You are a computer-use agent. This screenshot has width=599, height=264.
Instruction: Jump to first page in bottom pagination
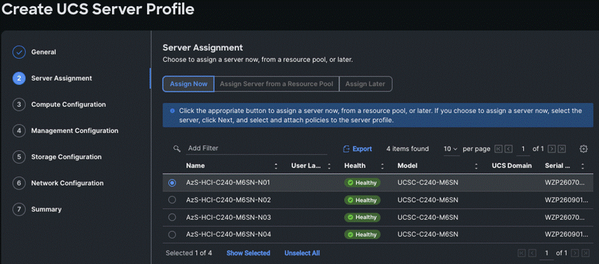521,253
